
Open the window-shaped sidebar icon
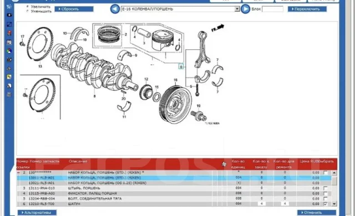[x=9, y=42]
